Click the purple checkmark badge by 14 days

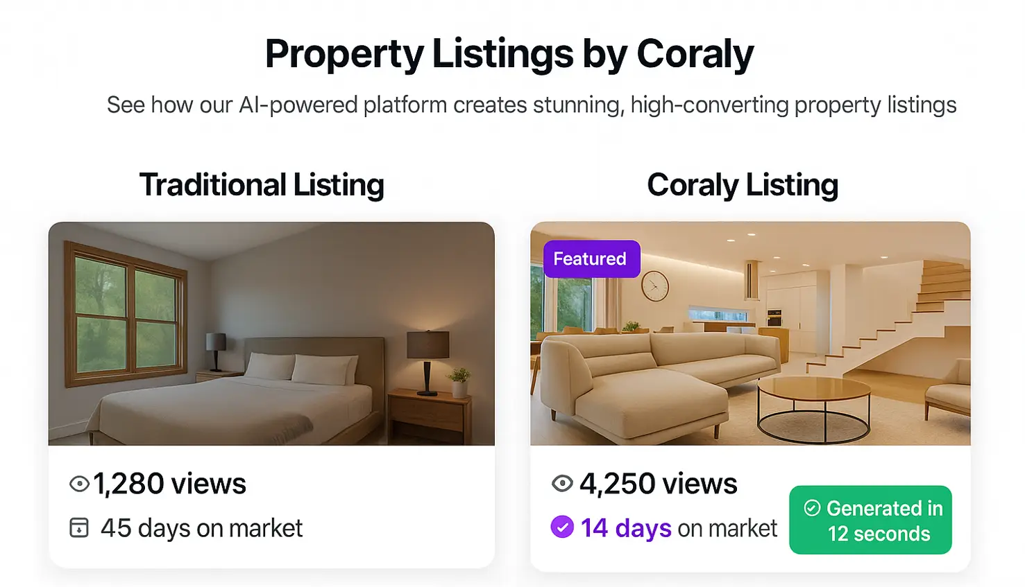pos(562,527)
